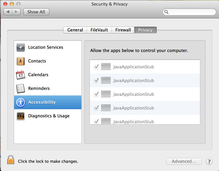The image size is (219, 171).
Task: Toggle the third JavaApplicationStub checkbox
Action: coord(96,94)
